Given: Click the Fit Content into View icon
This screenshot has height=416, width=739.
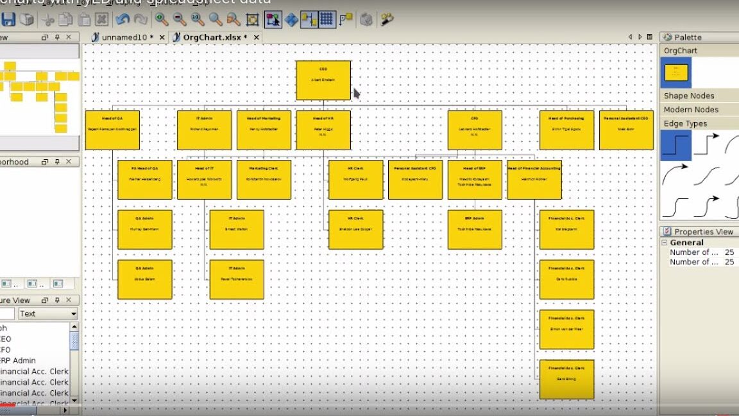Looking at the screenshot, I should click(x=254, y=19).
